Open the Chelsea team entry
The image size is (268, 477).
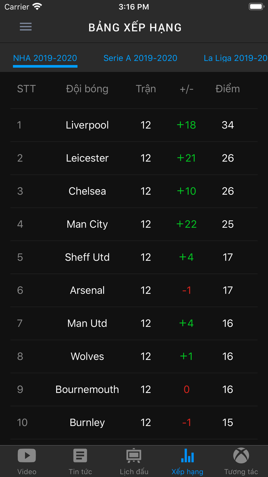click(87, 191)
